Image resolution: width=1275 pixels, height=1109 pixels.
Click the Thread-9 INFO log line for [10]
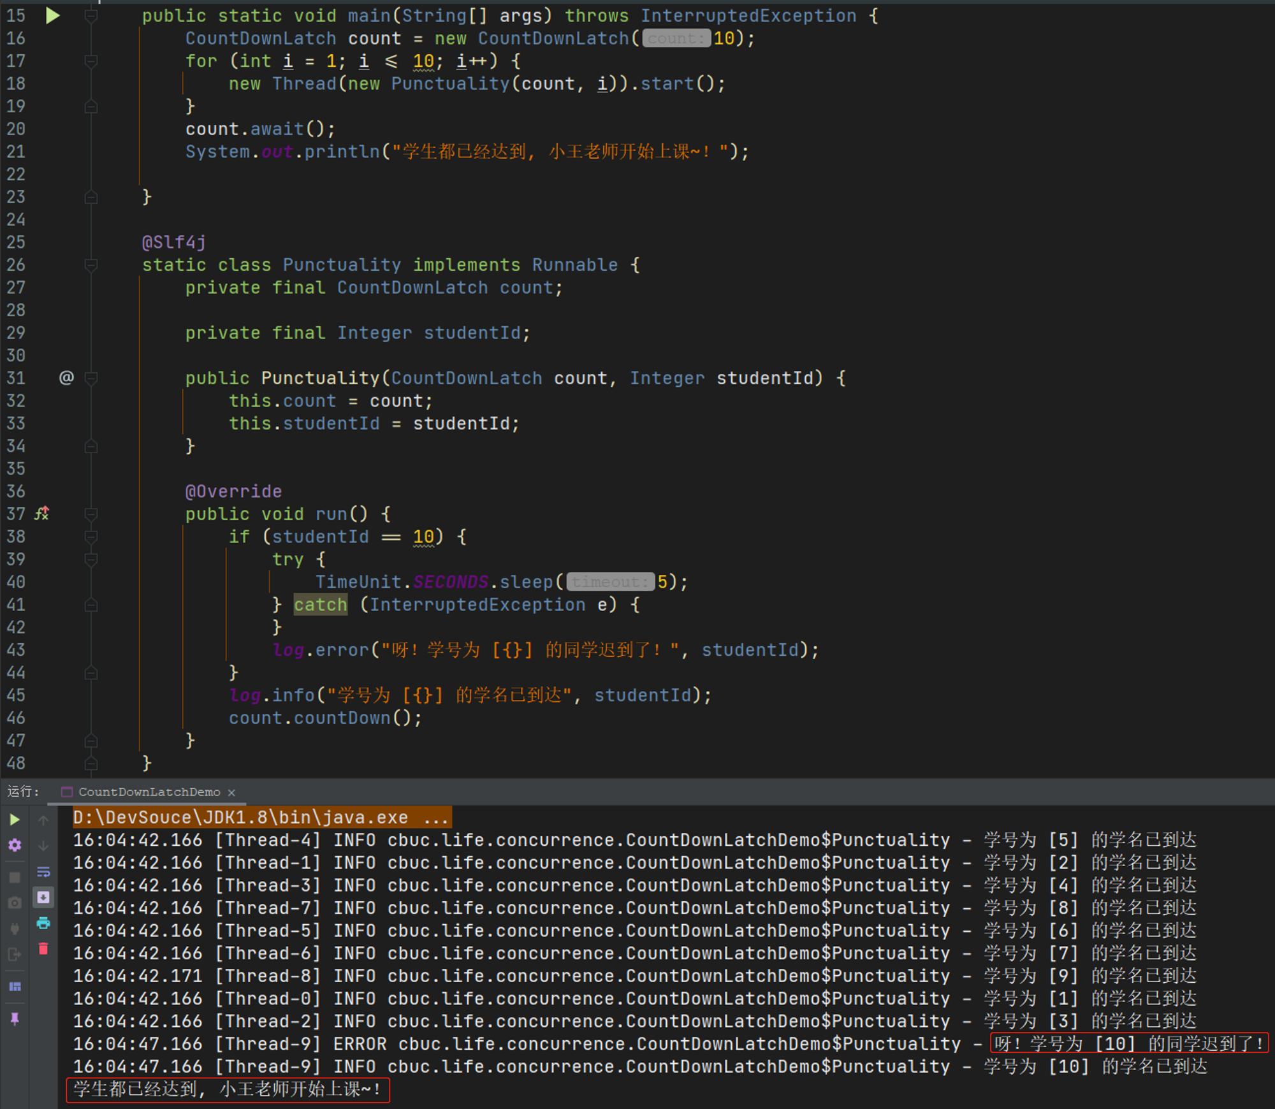click(639, 1066)
